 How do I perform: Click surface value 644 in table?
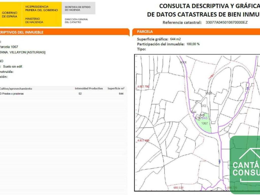(x=121, y=94)
